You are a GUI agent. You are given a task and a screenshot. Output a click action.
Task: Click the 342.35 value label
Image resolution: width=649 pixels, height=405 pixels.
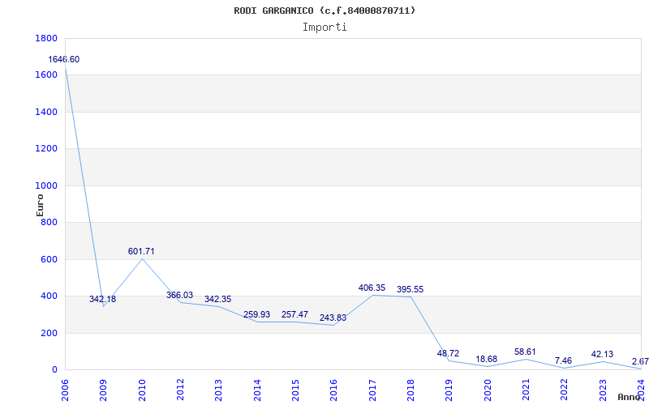click(x=217, y=299)
